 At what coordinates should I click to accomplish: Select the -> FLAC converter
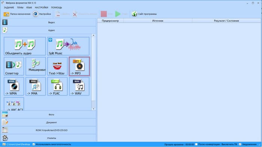click(58, 86)
